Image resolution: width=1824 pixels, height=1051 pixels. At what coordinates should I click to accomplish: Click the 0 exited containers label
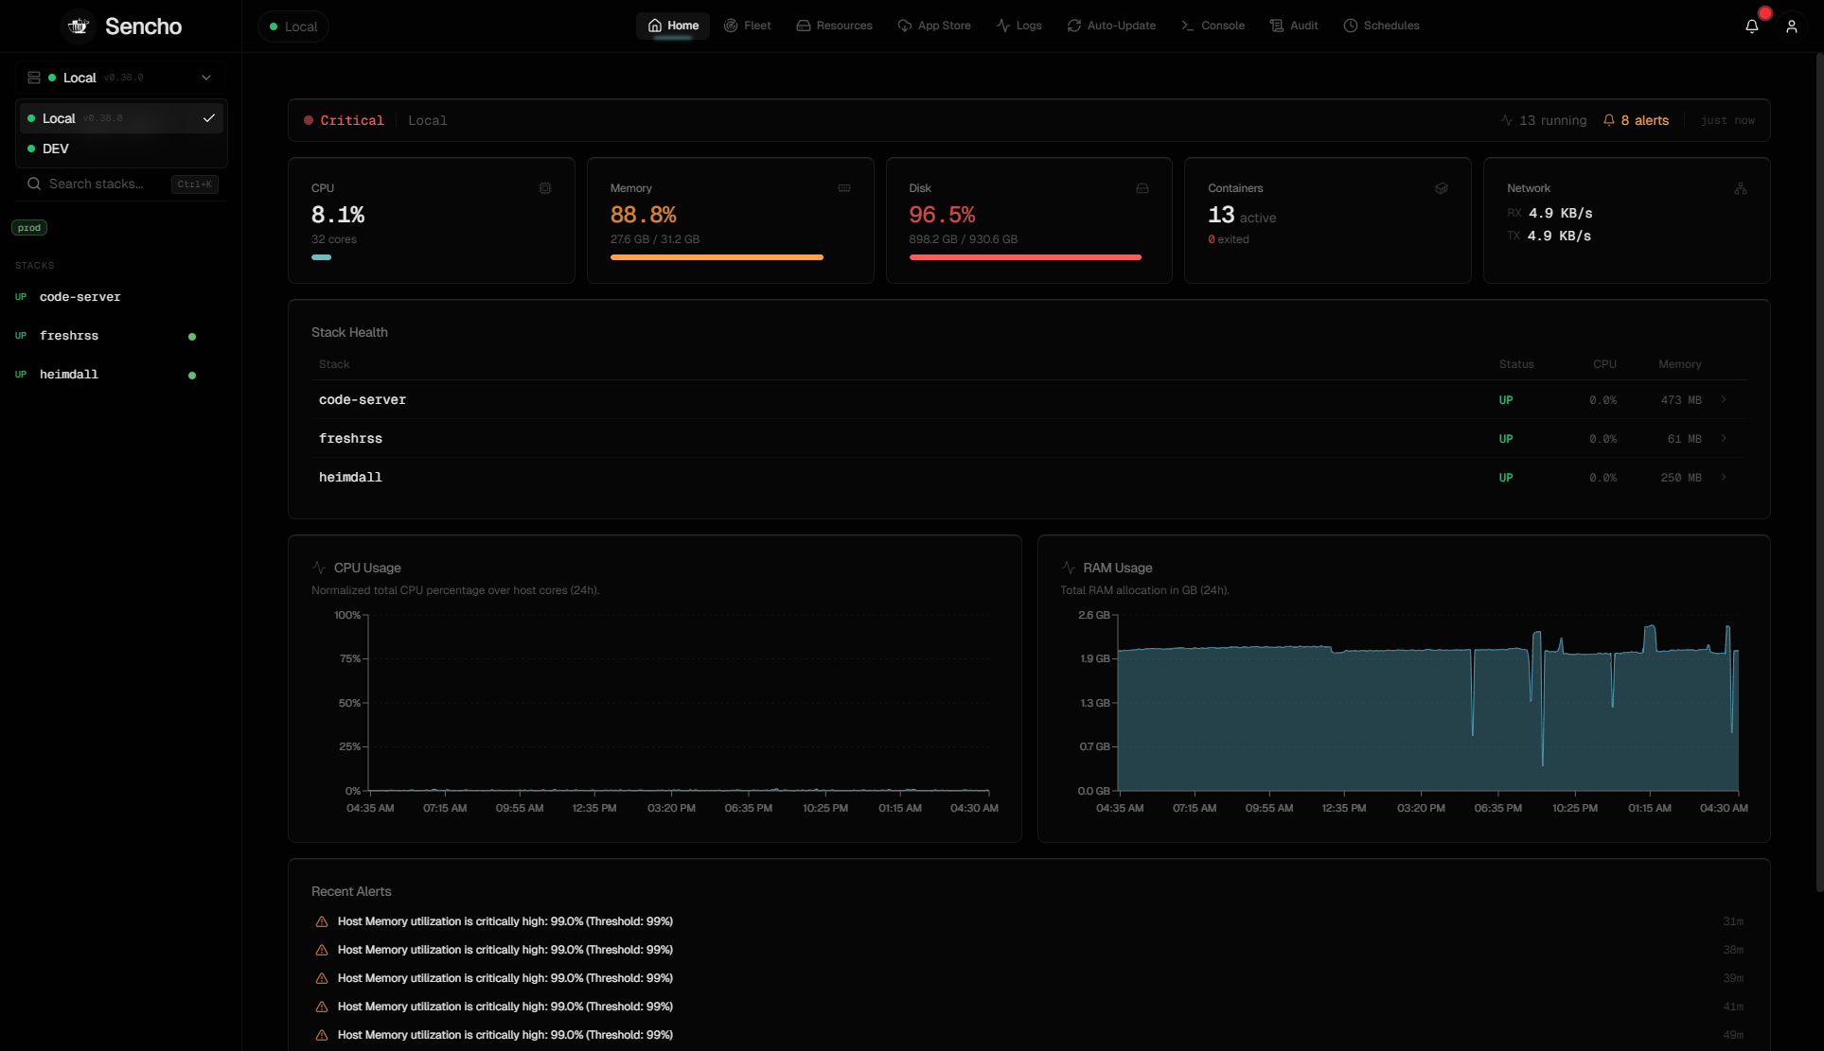point(1229,239)
